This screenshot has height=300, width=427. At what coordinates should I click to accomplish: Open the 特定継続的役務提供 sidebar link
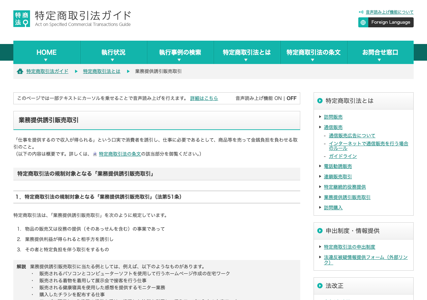(x=345, y=187)
